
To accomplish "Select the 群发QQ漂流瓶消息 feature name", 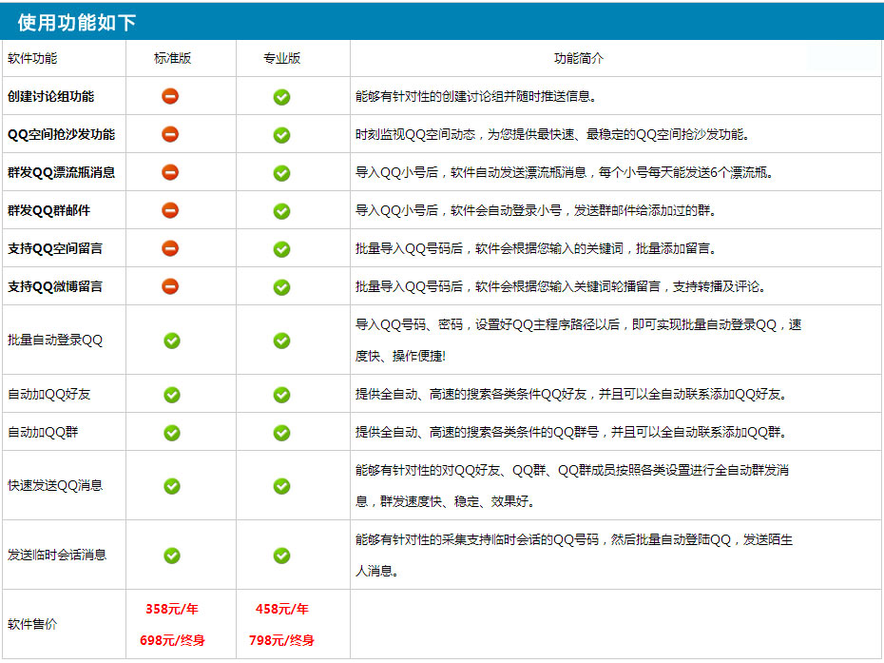I will click(x=61, y=173).
